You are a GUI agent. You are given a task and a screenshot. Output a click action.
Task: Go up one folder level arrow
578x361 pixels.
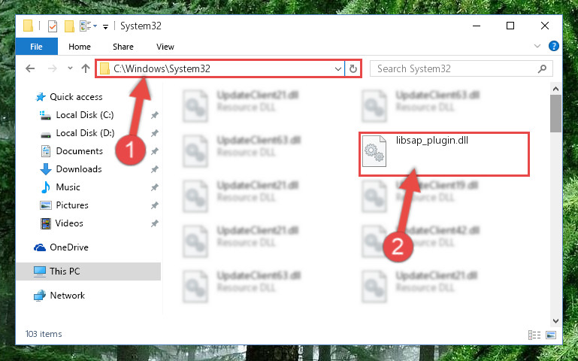pos(86,68)
